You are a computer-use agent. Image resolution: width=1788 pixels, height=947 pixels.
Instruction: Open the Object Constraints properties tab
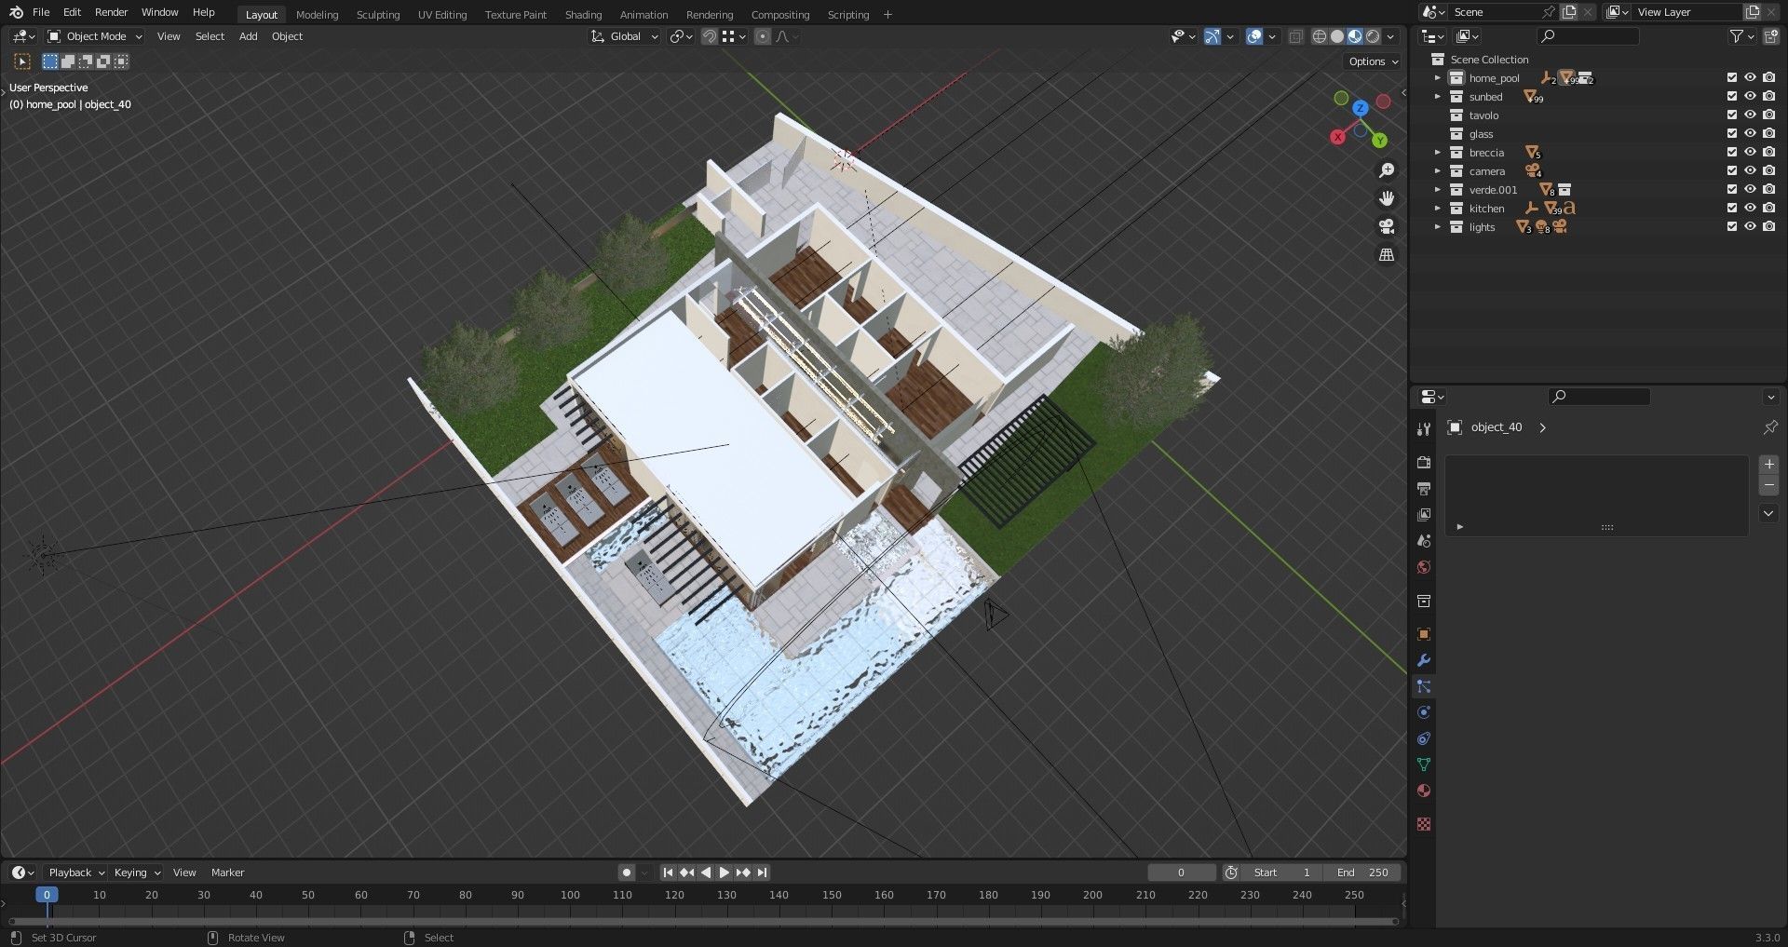pos(1423,738)
